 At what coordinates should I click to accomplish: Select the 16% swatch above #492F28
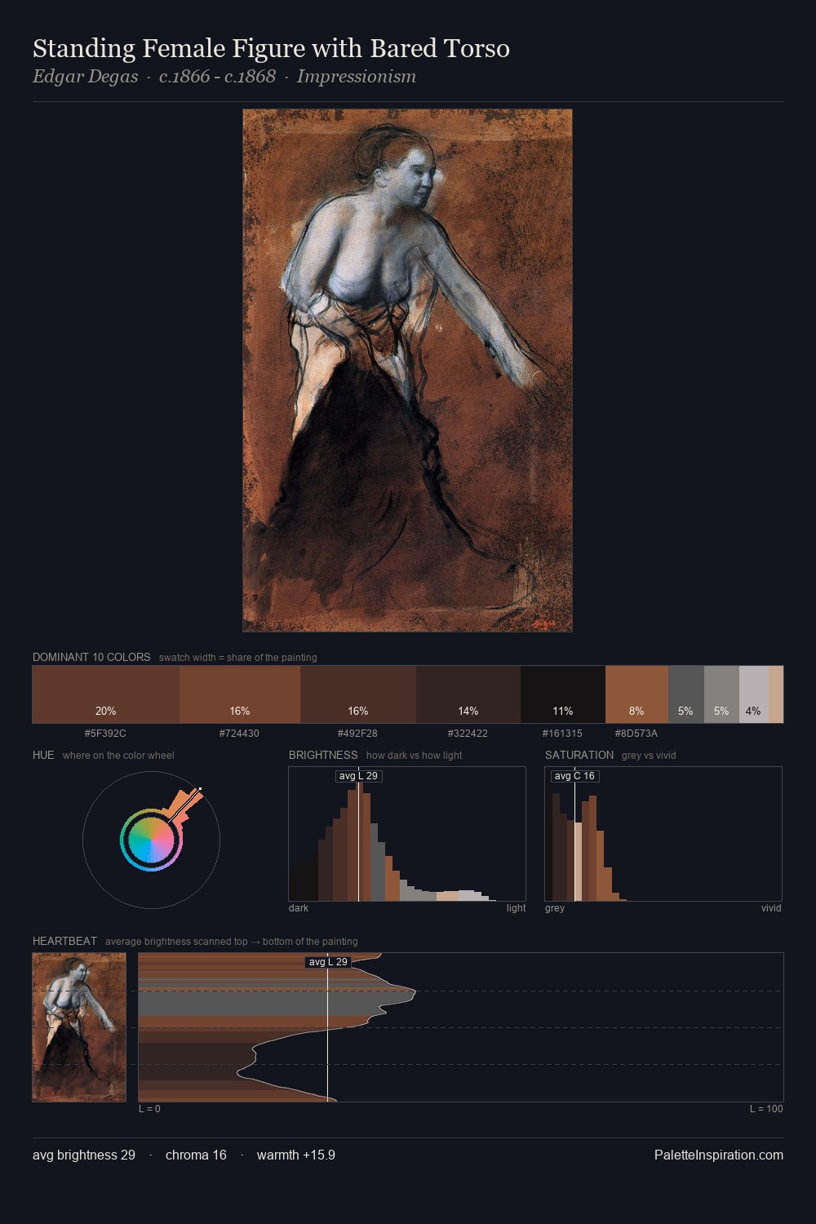(x=358, y=694)
